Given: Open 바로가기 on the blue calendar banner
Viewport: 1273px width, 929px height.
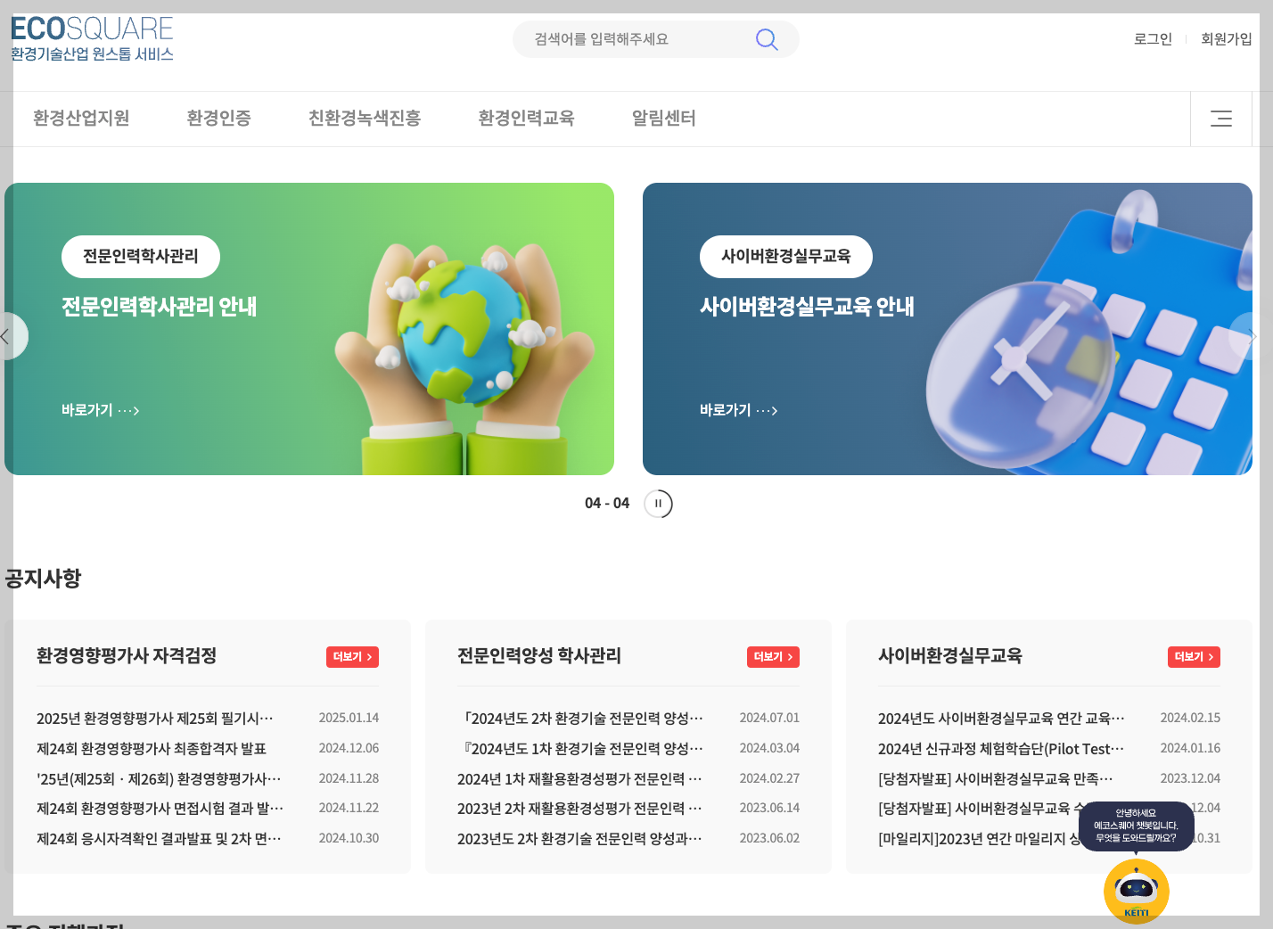Looking at the screenshot, I should [x=738, y=410].
